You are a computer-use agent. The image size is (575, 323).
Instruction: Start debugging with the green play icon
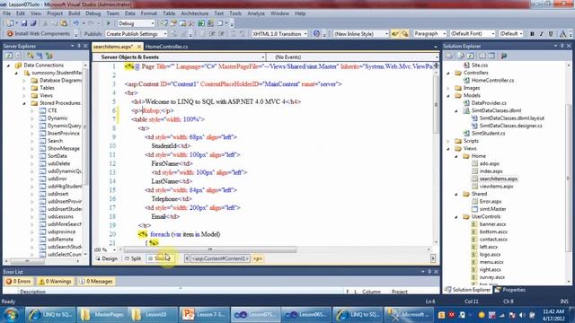(108, 23)
